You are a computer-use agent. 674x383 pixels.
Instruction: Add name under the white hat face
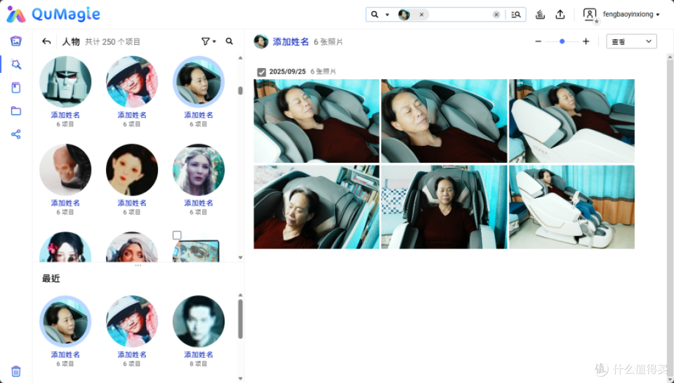[x=132, y=115]
